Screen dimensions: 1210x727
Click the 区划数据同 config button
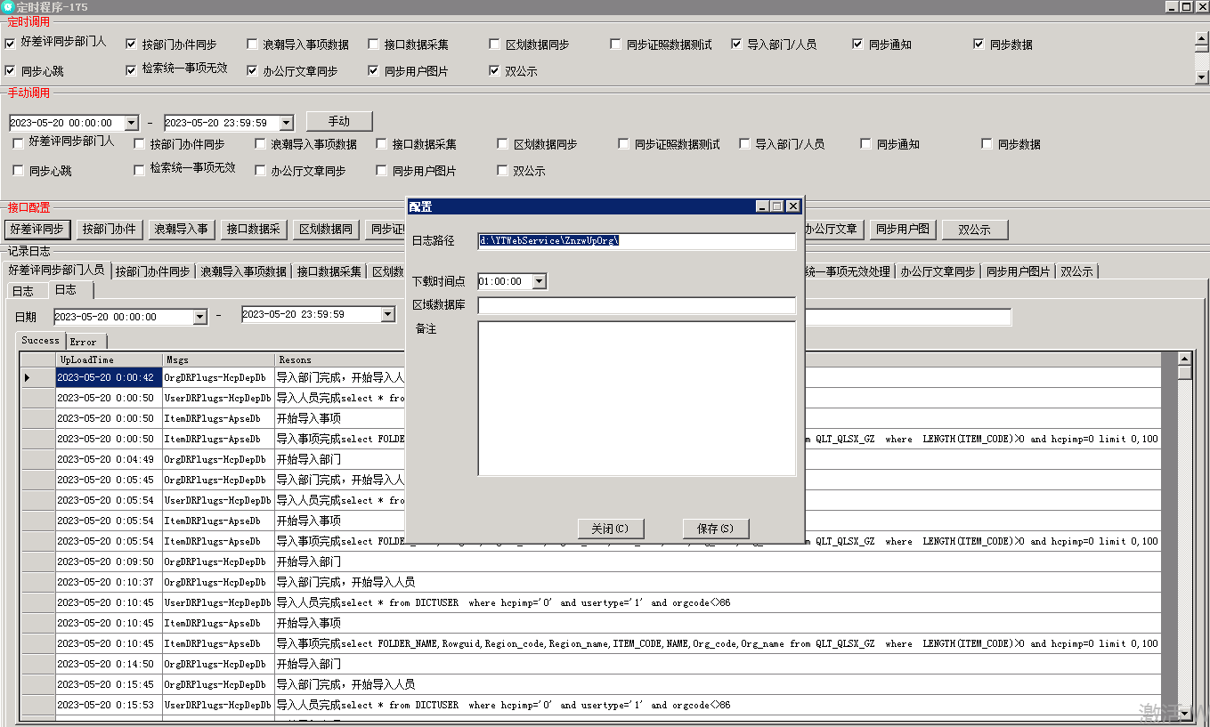[x=326, y=230]
